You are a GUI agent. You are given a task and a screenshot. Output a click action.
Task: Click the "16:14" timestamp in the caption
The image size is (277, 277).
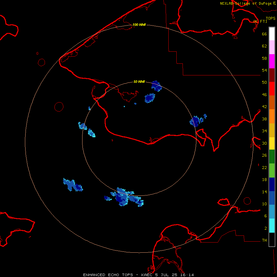[x=187, y=275]
